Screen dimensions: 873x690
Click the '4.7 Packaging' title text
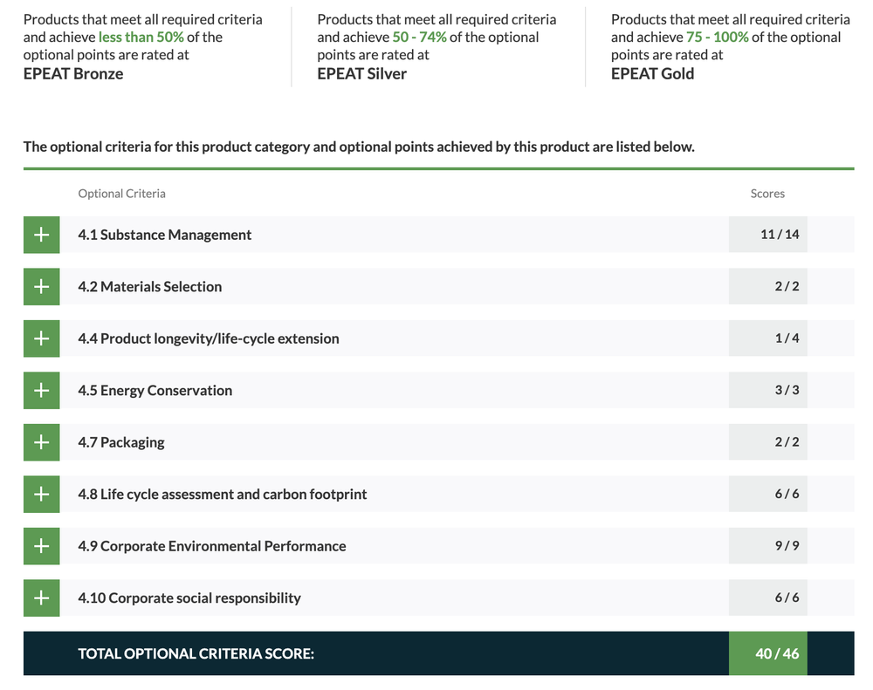click(x=121, y=442)
